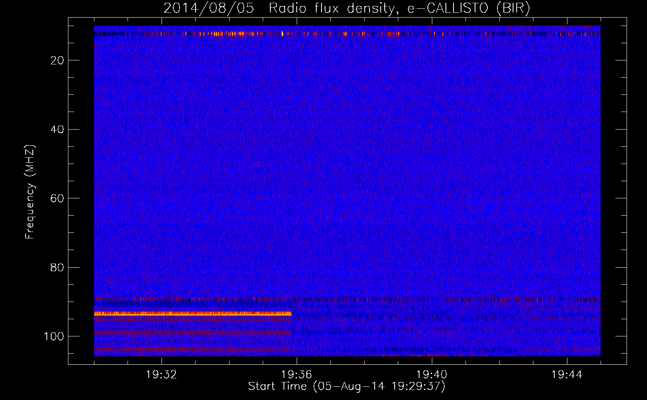Click the 80 frequency tick label
Viewport: 647px width, 400px height.
(58, 267)
